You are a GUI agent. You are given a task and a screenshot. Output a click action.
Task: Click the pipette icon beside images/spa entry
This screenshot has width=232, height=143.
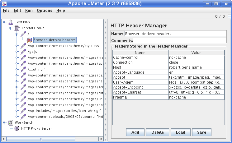click(23, 64)
